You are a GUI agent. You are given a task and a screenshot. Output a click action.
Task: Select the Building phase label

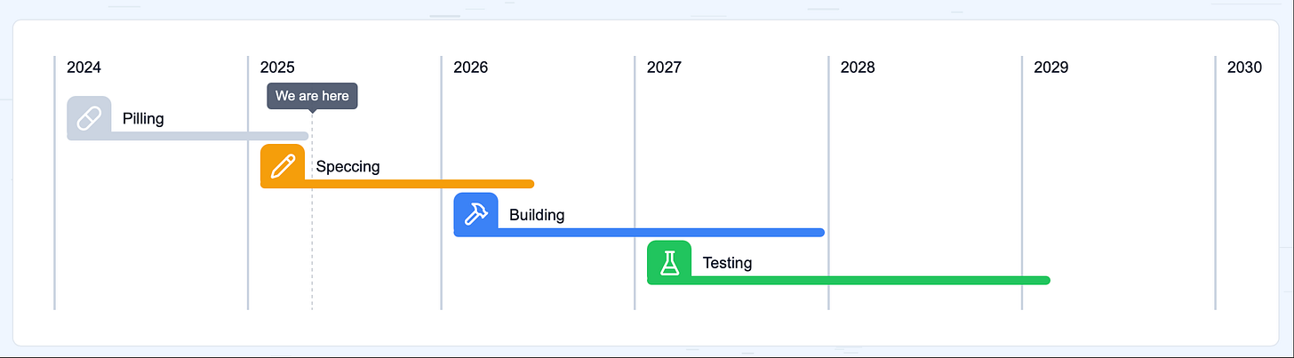[537, 215]
